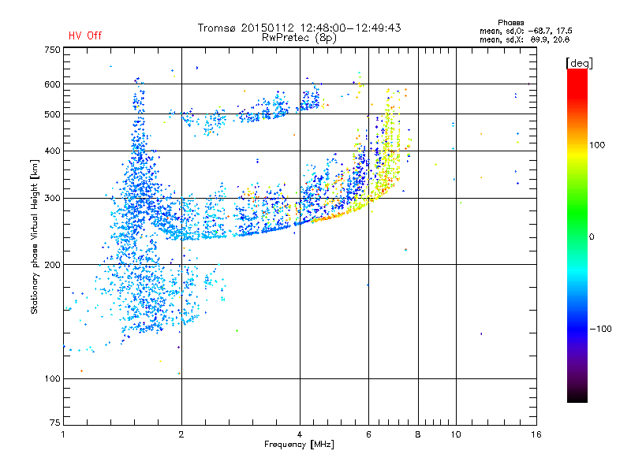Image resolution: width=631 pixels, height=473 pixels.
Task: Click the "[deg]" colorbar unit label
Action: 579,63
